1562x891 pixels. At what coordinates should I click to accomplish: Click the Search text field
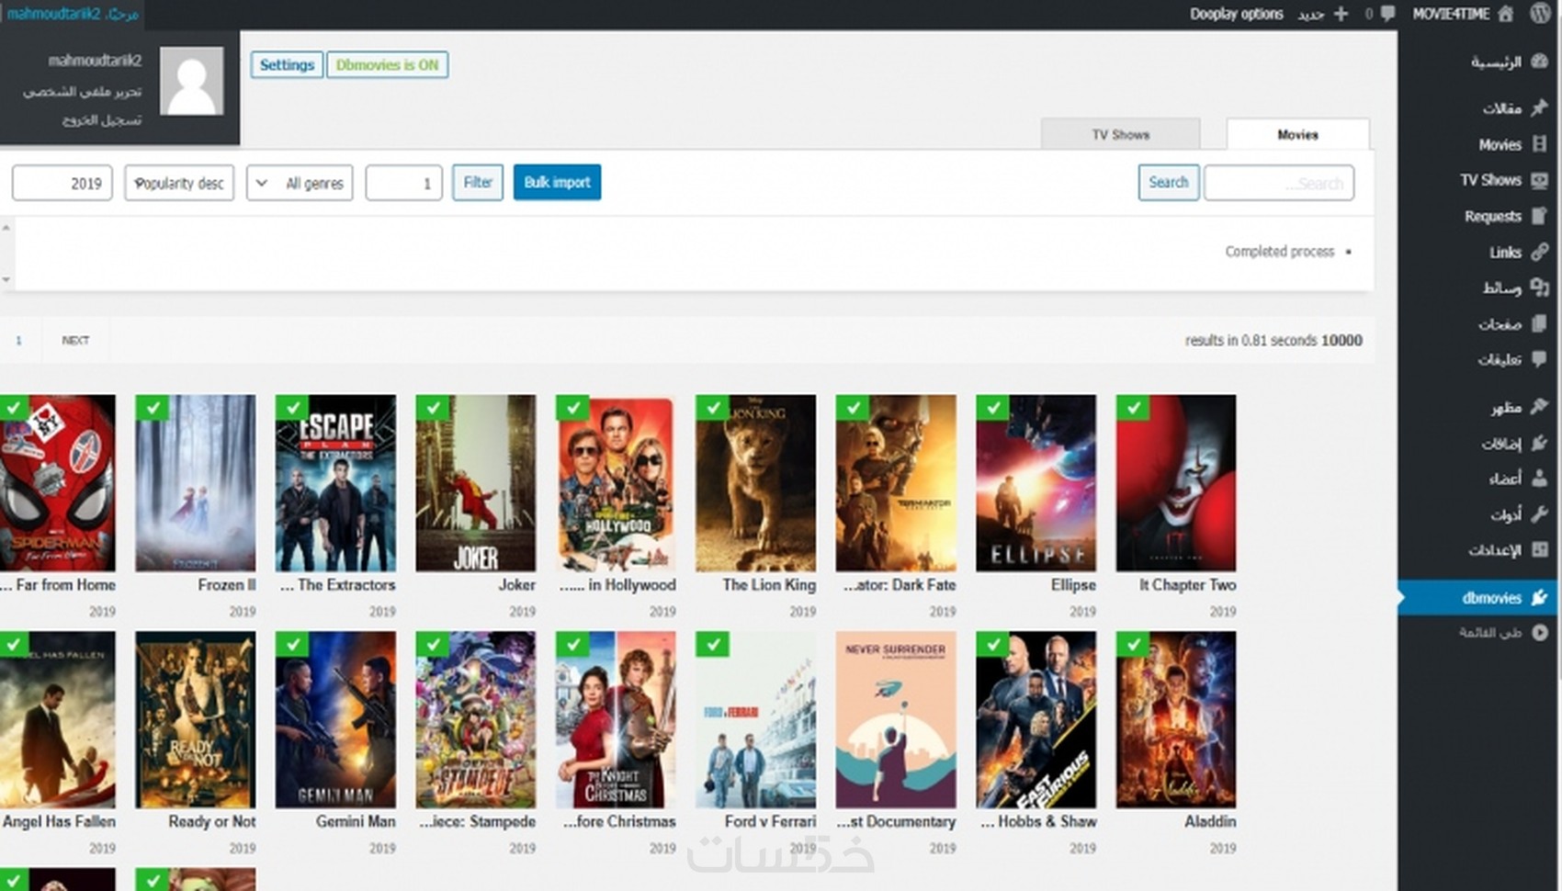click(x=1279, y=183)
